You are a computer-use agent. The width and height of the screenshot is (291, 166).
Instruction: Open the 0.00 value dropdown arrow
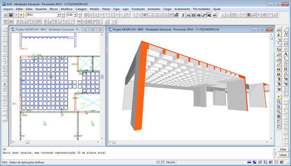pyautogui.click(x=75, y=15)
